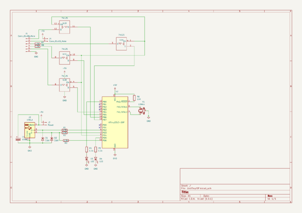The height and width of the screenshot is (213, 302).
Task: Click the wire junction at U1B enable pin 4
Action: pos(81,82)
